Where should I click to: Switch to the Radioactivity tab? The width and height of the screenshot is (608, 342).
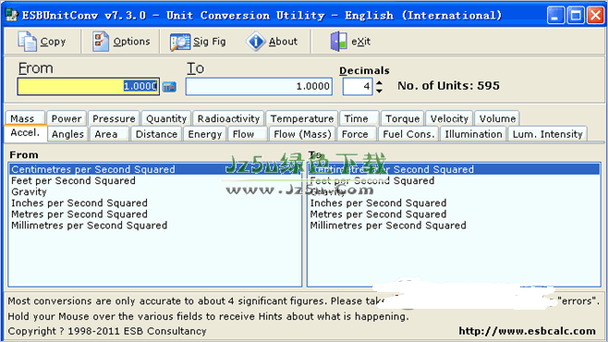pos(228,118)
